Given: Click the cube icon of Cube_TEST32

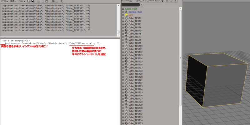Looking at the screenshot, I should [x=126, y=114].
